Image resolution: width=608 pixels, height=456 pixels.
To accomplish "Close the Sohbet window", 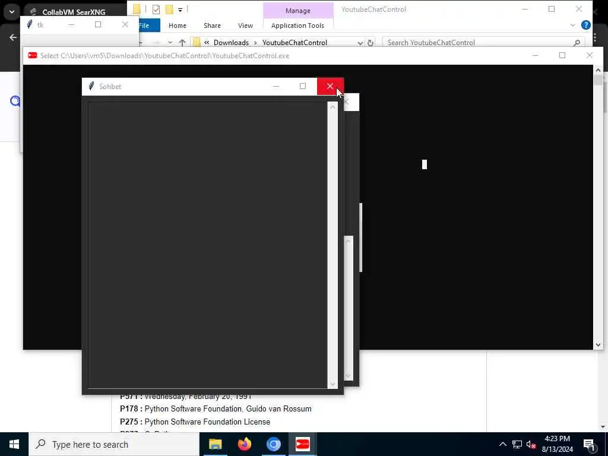I will click(330, 86).
